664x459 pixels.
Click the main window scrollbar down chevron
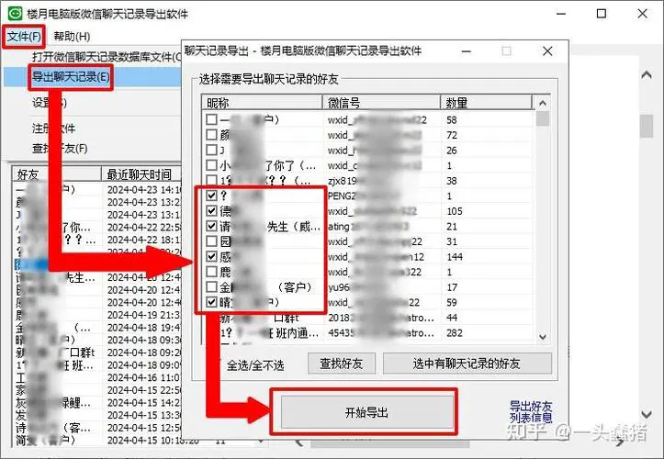(647, 414)
